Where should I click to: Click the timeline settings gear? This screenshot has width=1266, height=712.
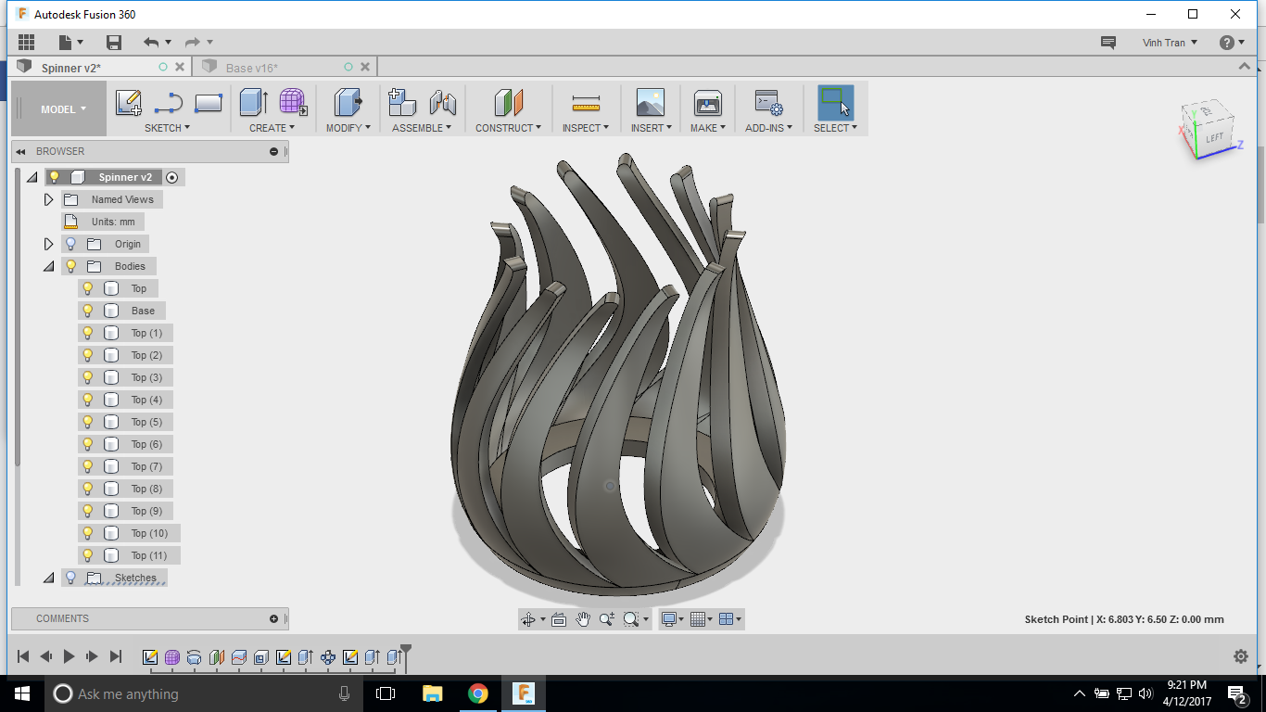click(1241, 656)
